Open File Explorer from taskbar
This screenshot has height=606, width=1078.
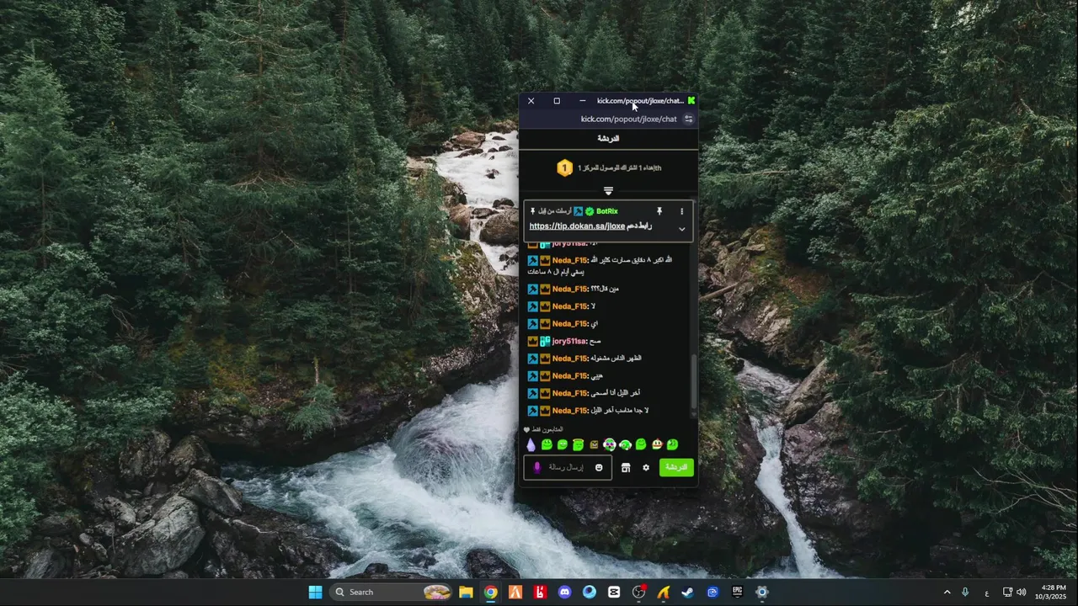coord(466,592)
